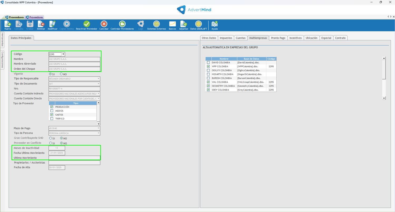Open the Contrato tab
The image size is (395, 212).
[340, 38]
